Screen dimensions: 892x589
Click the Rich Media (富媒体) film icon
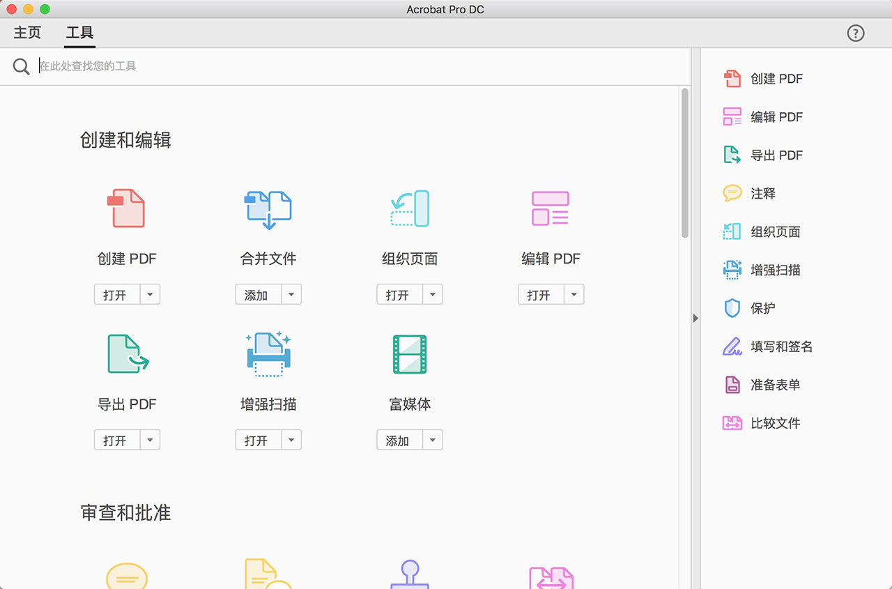pyautogui.click(x=410, y=354)
